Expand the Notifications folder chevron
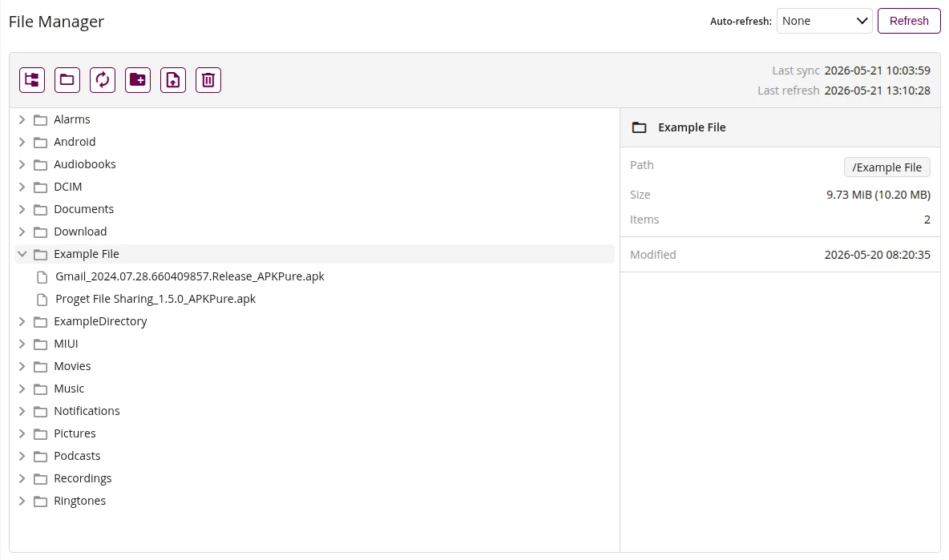The height and width of the screenshot is (560, 949). pyautogui.click(x=22, y=411)
